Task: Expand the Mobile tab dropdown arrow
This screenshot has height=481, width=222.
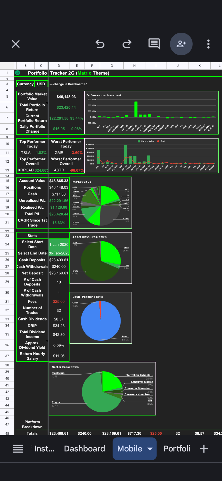Action: click(150, 449)
